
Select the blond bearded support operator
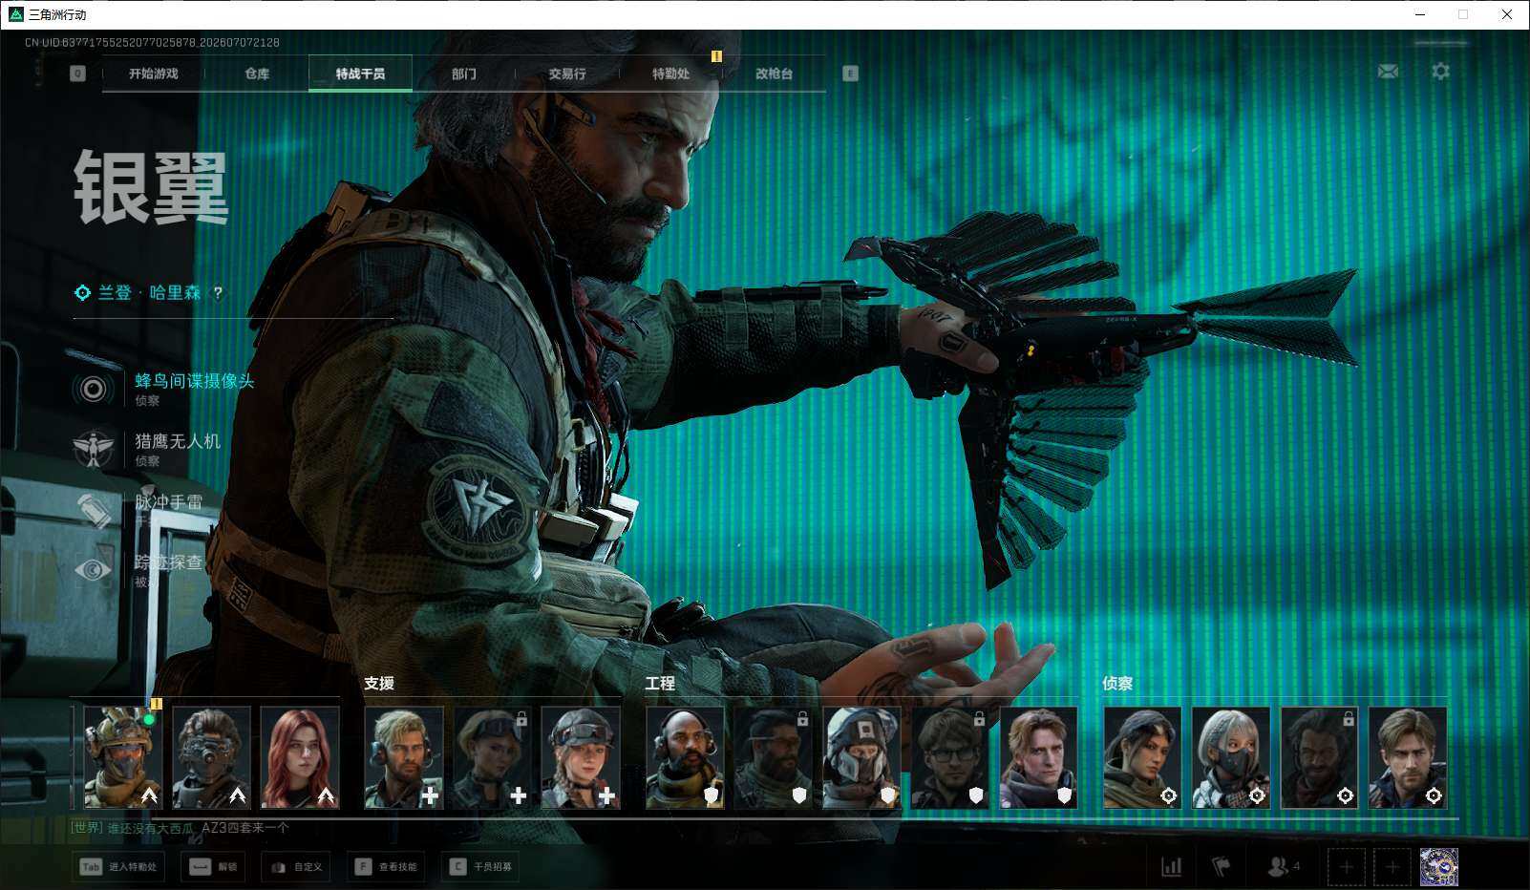[x=404, y=758]
